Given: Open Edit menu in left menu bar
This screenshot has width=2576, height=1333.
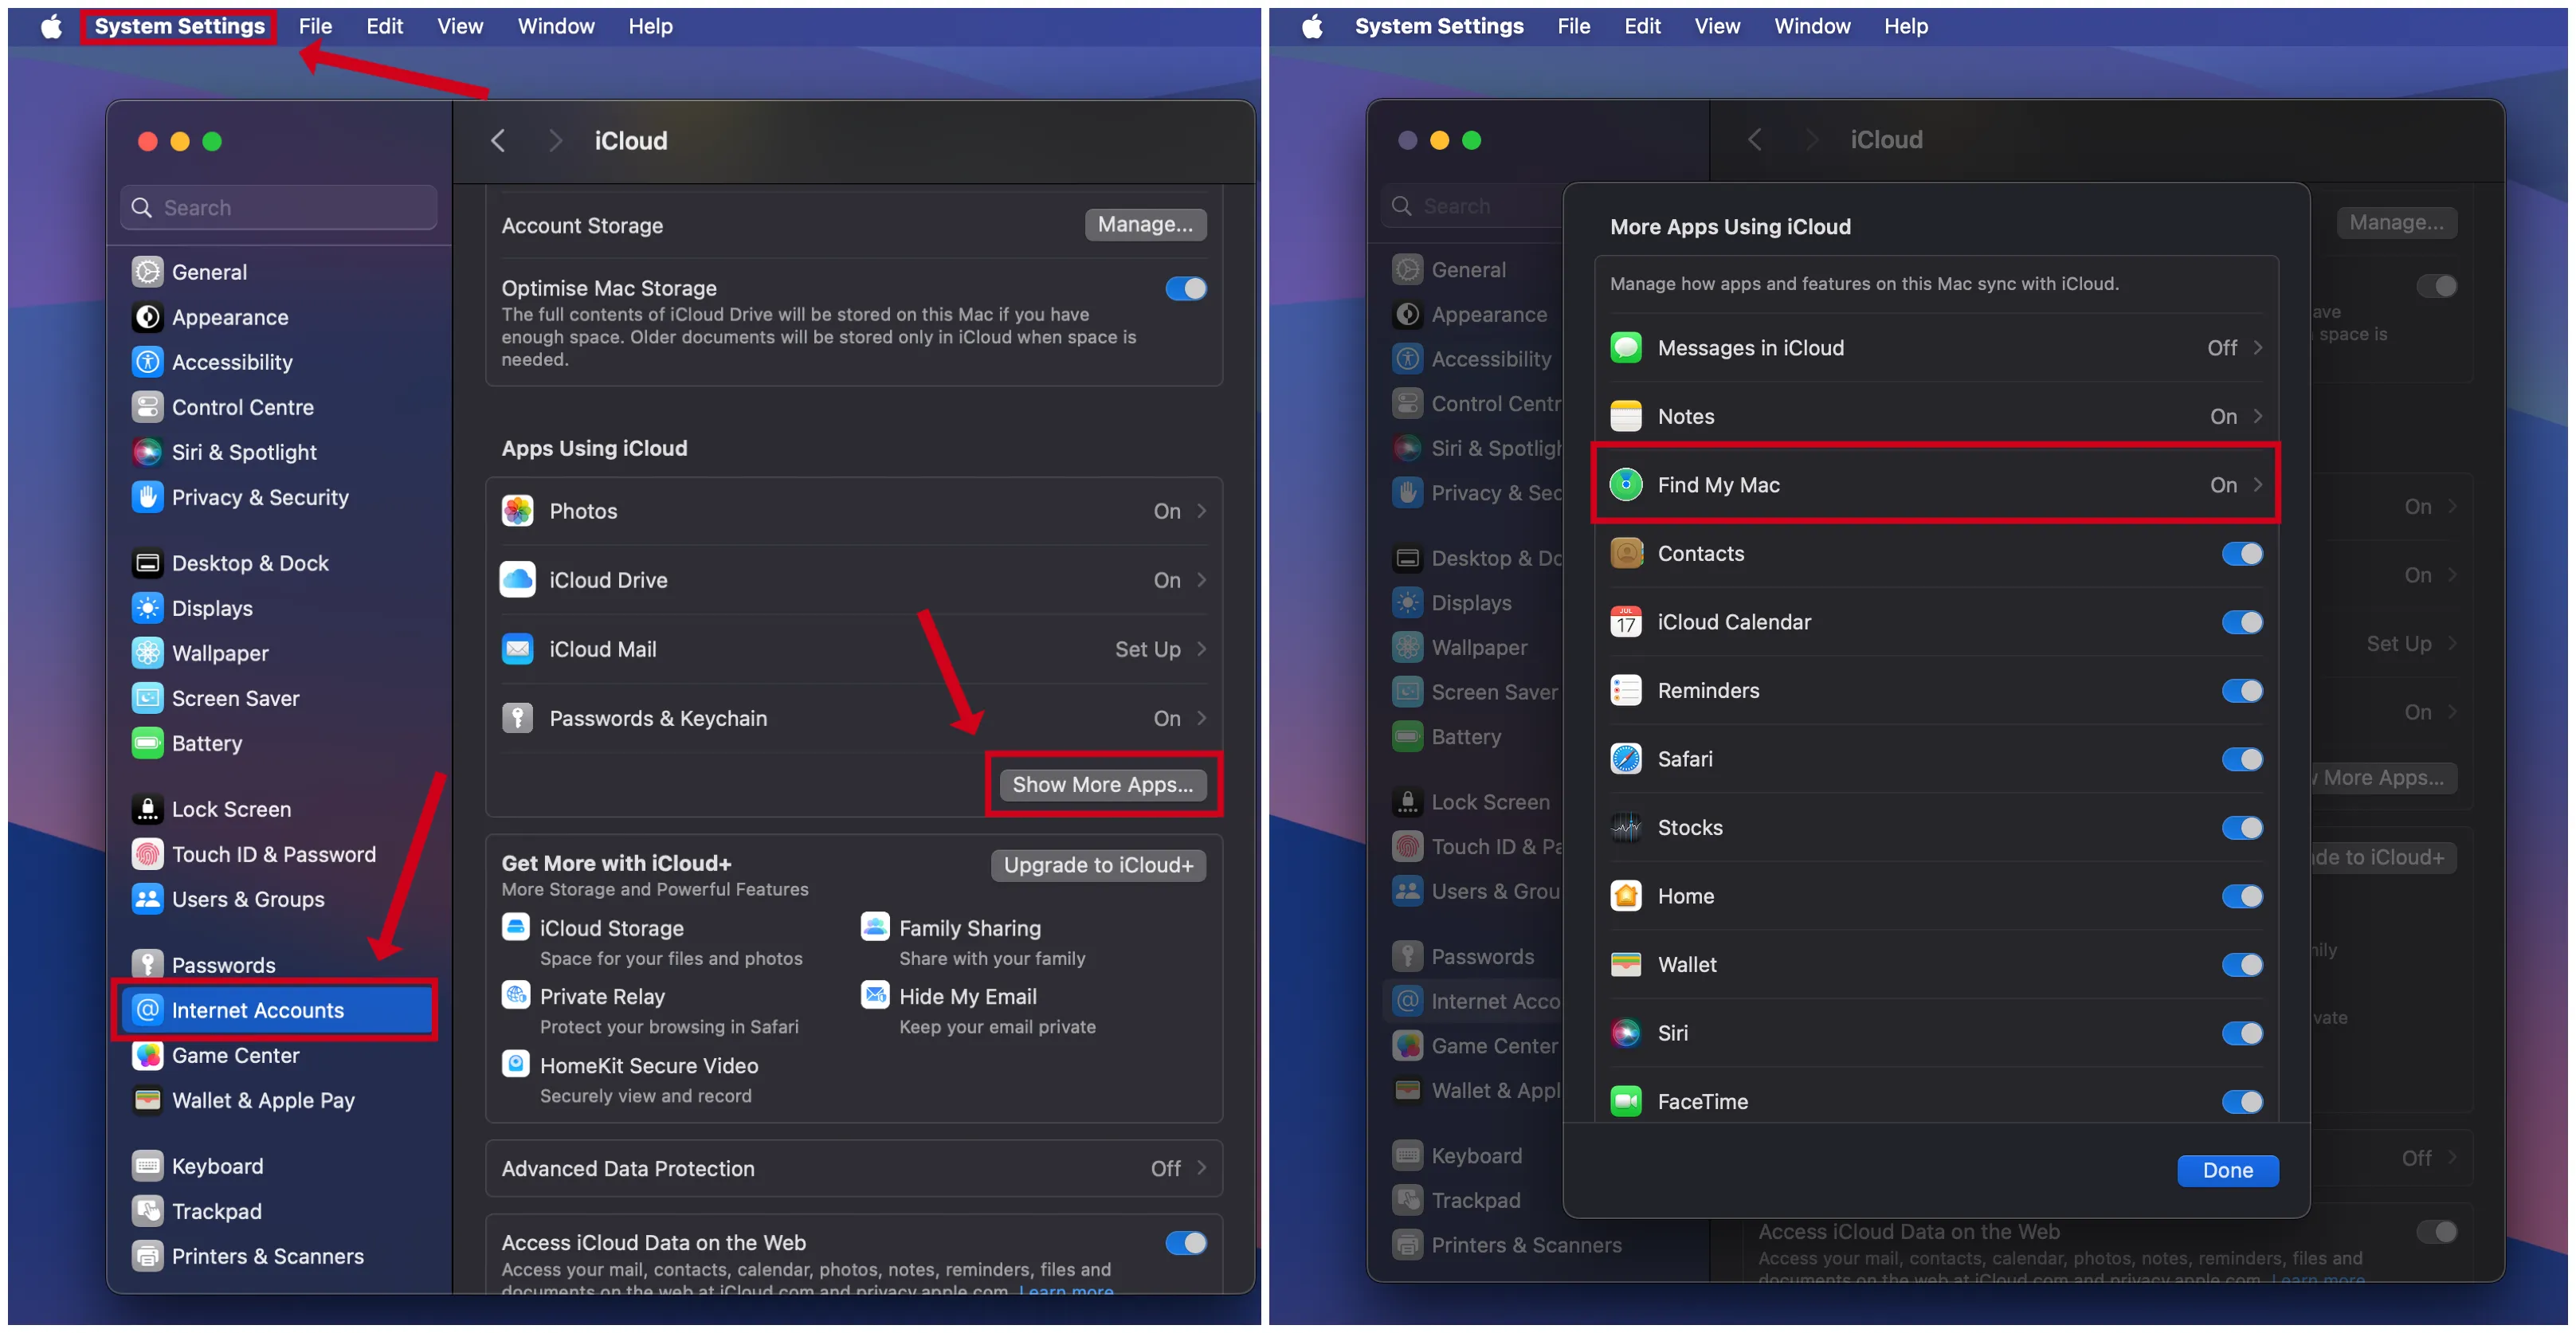Looking at the screenshot, I should 384,26.
